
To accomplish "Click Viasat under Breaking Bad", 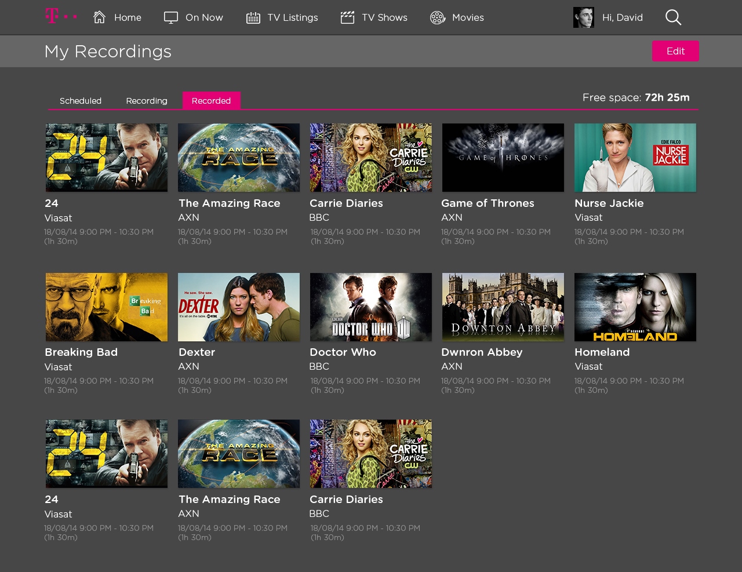I will pyautogui.click(x=58, y=367).
